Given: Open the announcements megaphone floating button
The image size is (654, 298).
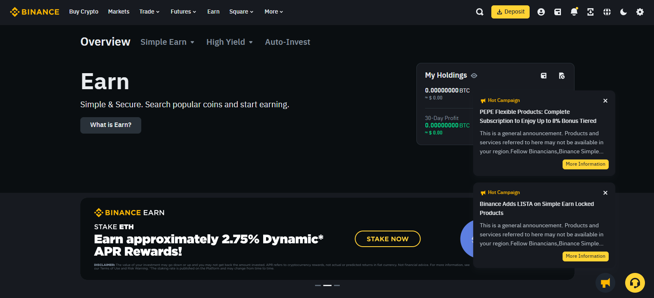Looking at the screenshot, I should [605, 283].
